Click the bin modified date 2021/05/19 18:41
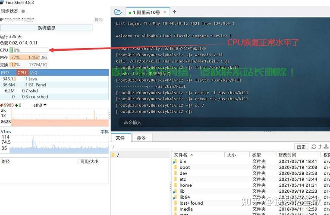 pos(298,161)
